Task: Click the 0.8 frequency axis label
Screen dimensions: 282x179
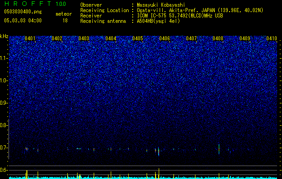Action: (x=4, y=125)
